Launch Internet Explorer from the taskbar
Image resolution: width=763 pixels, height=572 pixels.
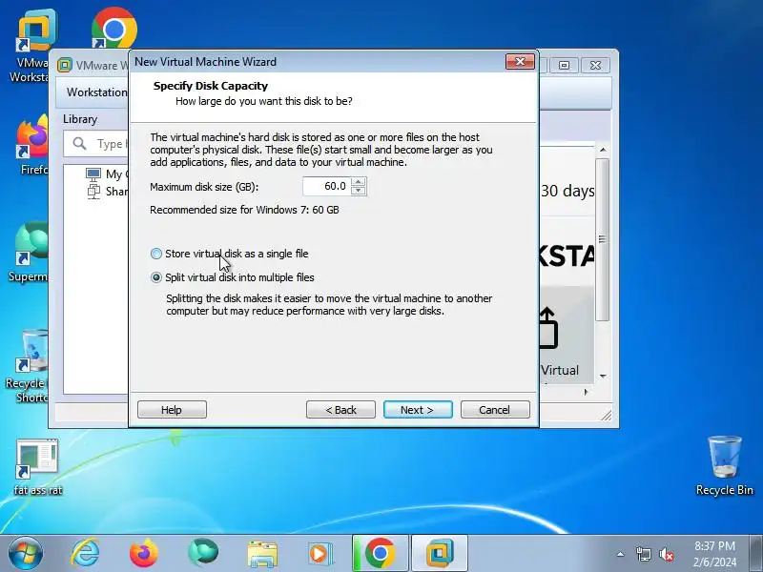85,553
